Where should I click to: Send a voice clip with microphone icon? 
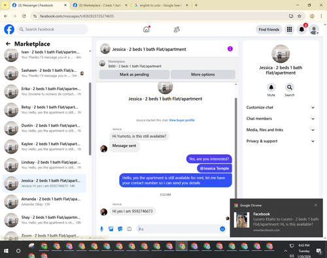coord(101,229)
